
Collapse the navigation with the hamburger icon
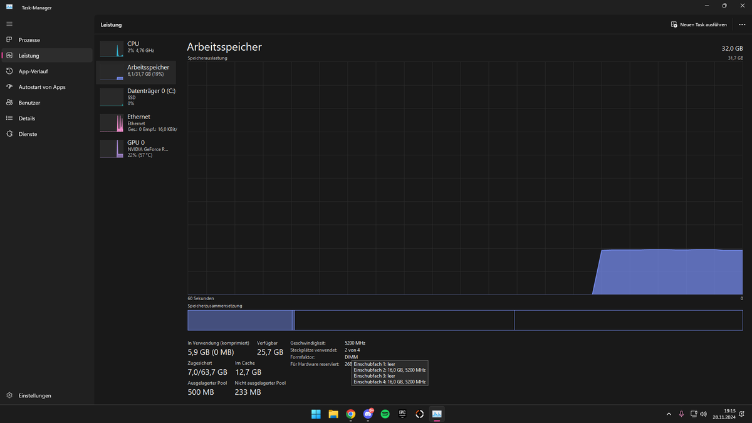[9, 24]
